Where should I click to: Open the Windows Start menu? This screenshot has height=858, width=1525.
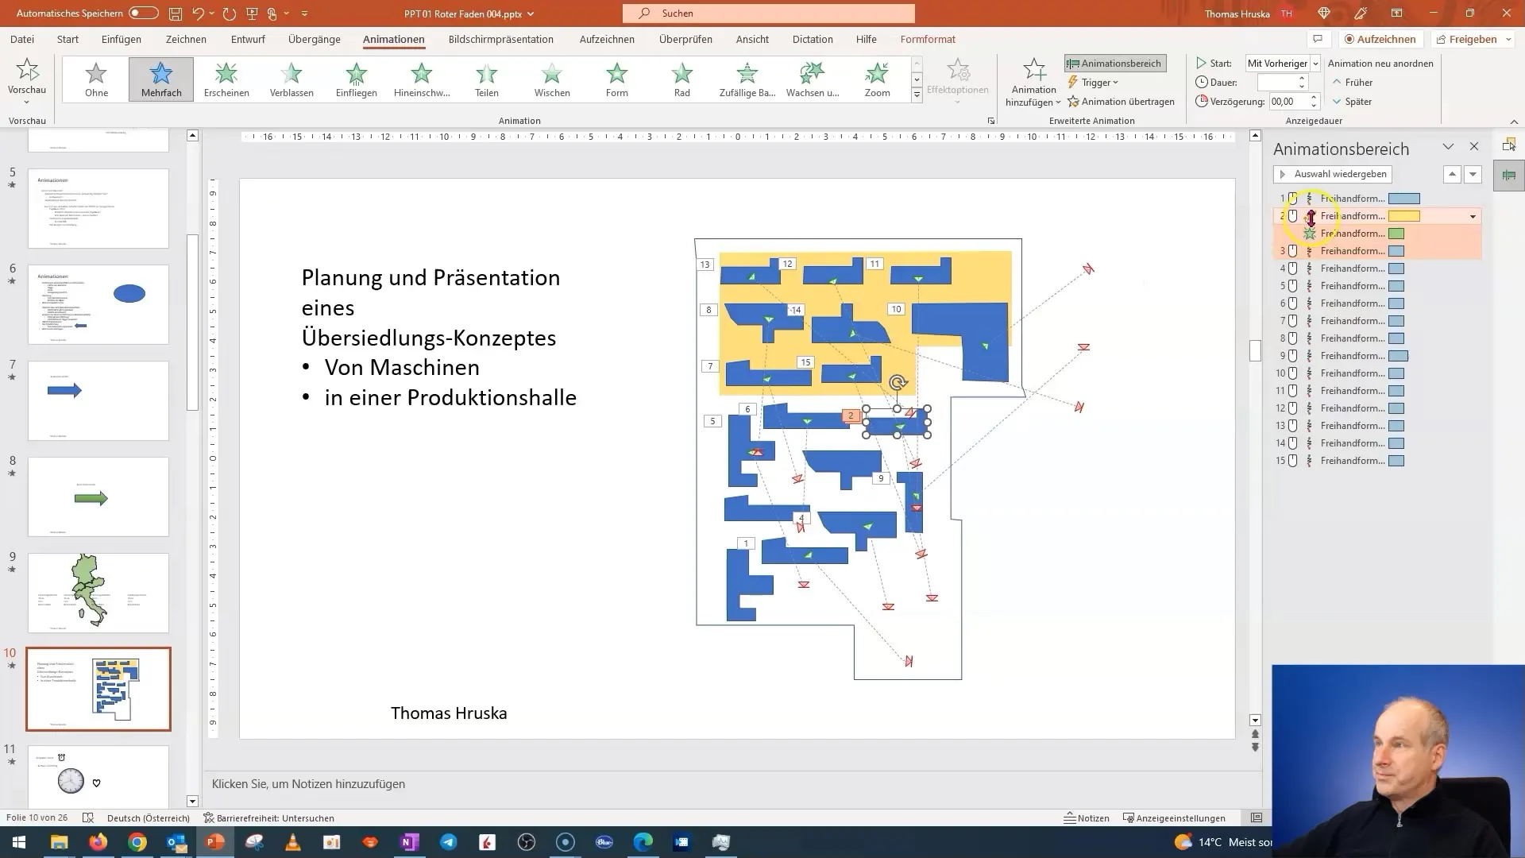tap(19, 842)
